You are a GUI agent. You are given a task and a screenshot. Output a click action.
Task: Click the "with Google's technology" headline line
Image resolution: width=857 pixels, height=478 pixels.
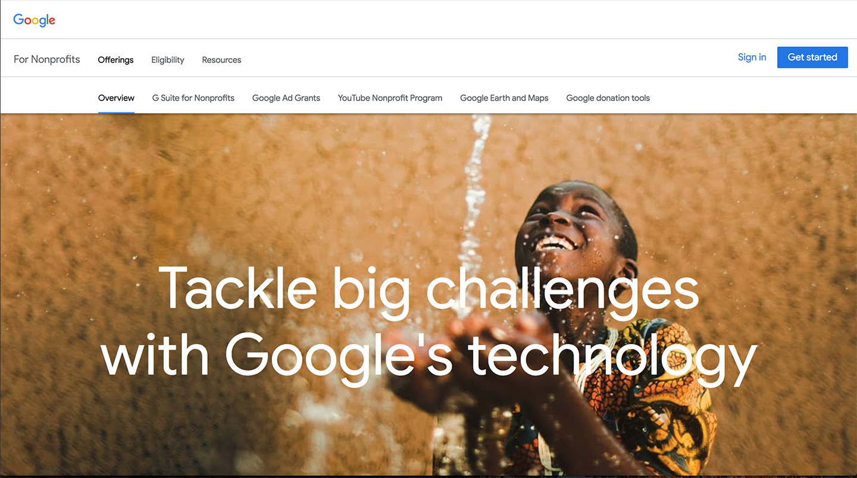click(428, 356)
